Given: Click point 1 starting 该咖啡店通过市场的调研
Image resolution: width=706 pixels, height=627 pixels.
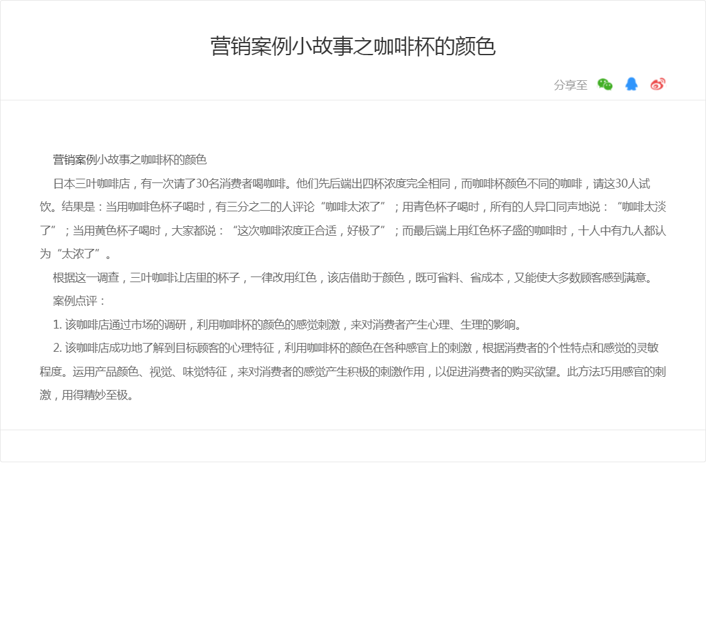Looking at the screenshot, I should coord(288,325).
